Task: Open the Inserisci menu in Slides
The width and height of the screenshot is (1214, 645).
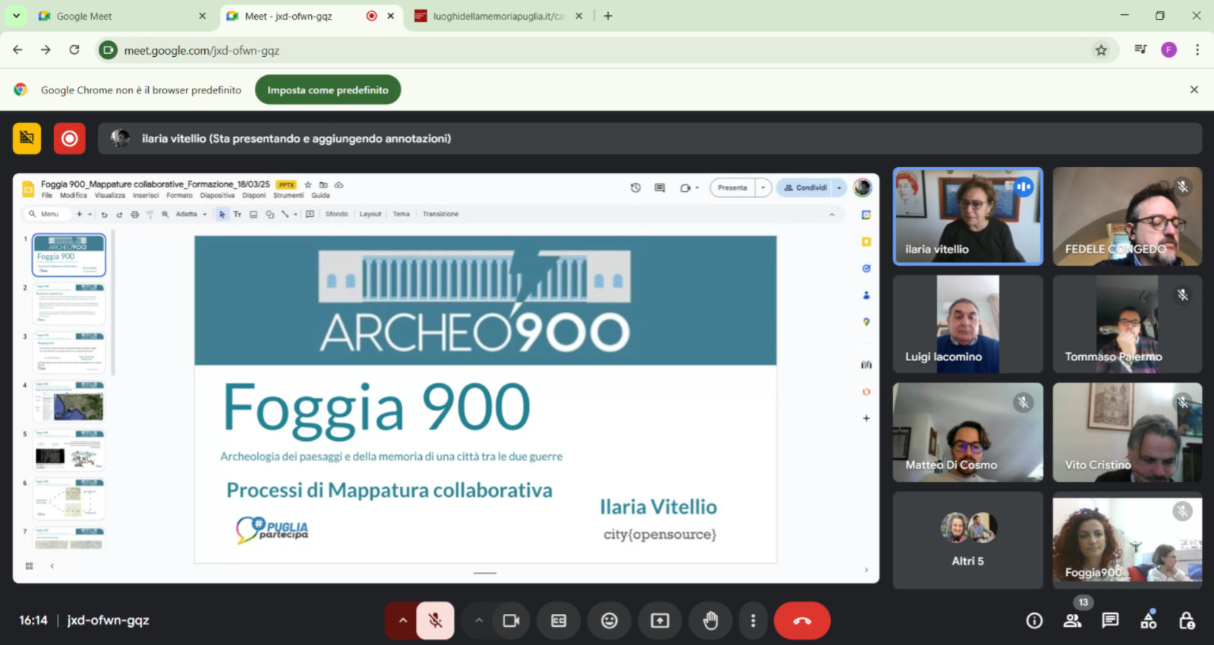Action: [146, 195]
